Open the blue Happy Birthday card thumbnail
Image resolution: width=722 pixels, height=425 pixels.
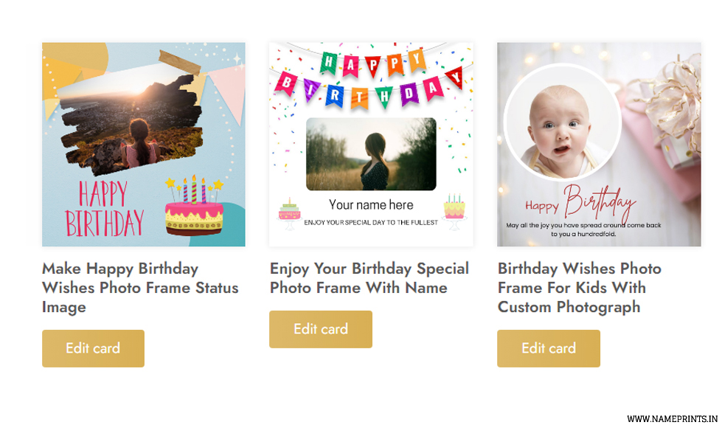[x=144, y=145]
